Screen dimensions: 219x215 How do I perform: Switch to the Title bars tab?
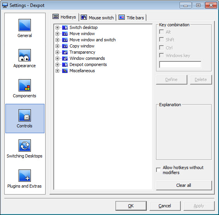pyautogui.click(x=131, y=18)
